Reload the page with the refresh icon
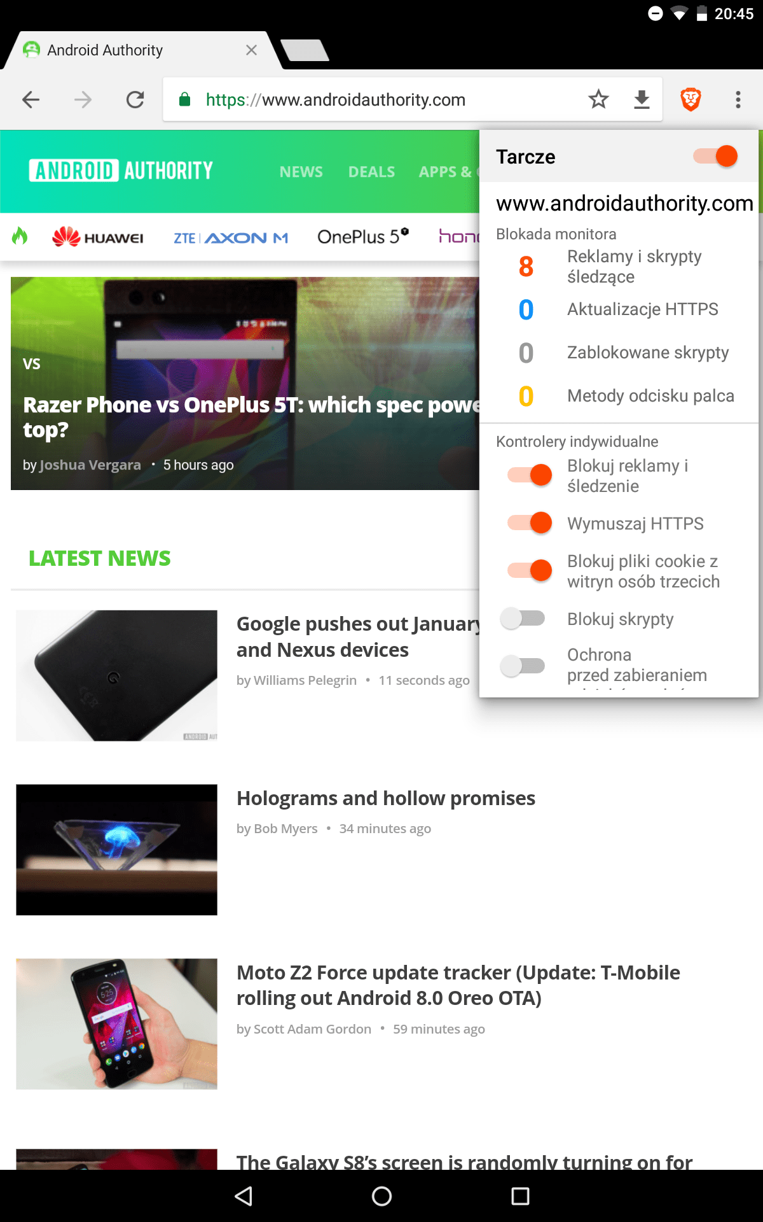763x1222 pixels. (x=135, y=99)
